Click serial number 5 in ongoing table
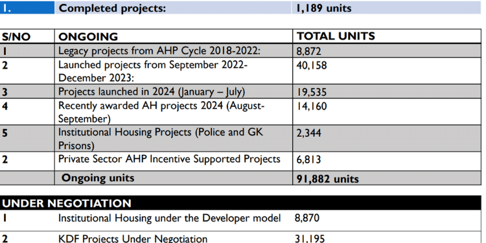This screenshot has width=486, height=243. pos(5,133)
